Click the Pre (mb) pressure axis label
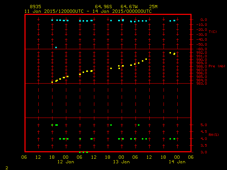Image resolution: width=227 pixels, height=170 pixels. [x=217, y=66]
